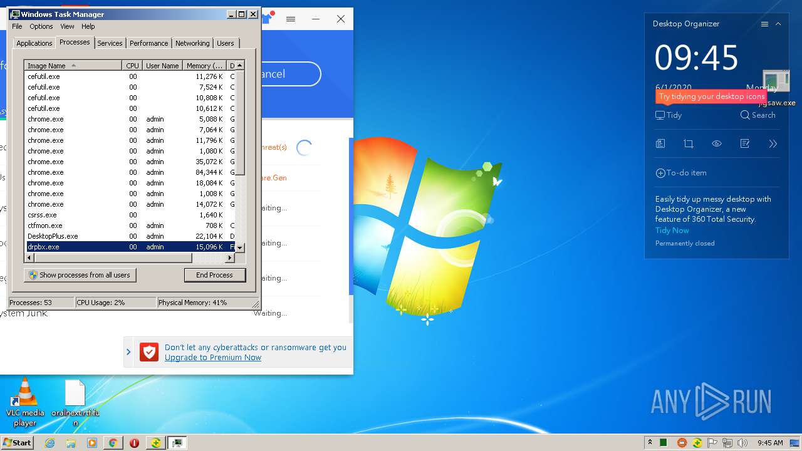Select chrome.exe row using 84,344 K

pos(130,172)
